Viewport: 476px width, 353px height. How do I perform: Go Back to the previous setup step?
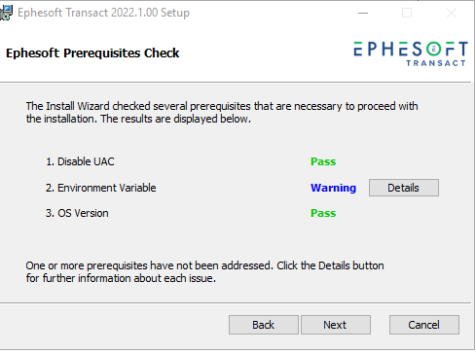[x=264, y=325]
